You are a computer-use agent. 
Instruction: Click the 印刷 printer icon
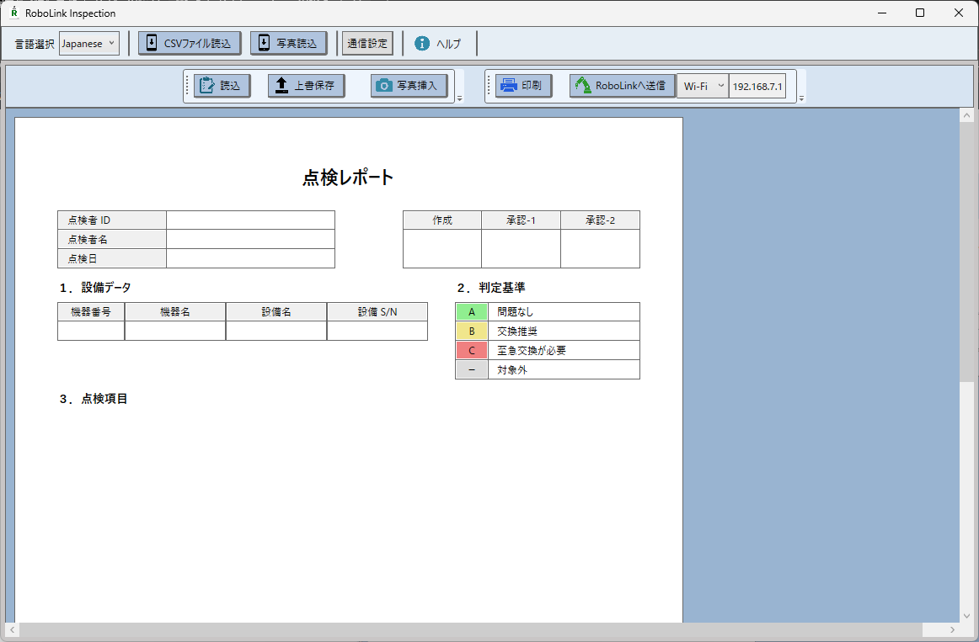(509, 85)
